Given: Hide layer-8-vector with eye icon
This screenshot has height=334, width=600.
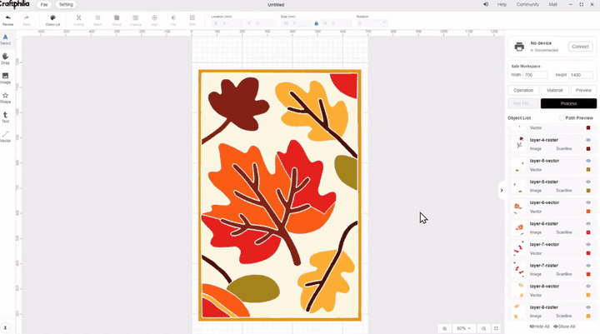Looking at the screenshot, I should point(588,287).
